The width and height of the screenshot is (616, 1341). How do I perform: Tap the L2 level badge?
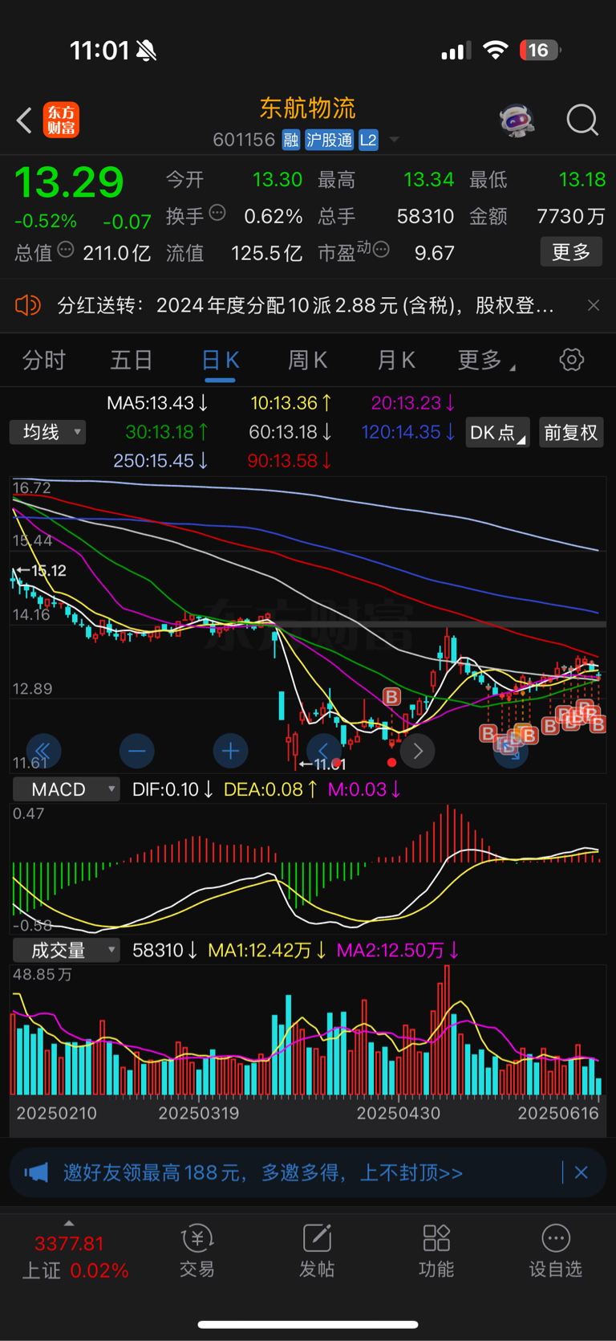[x=368, y=140]
